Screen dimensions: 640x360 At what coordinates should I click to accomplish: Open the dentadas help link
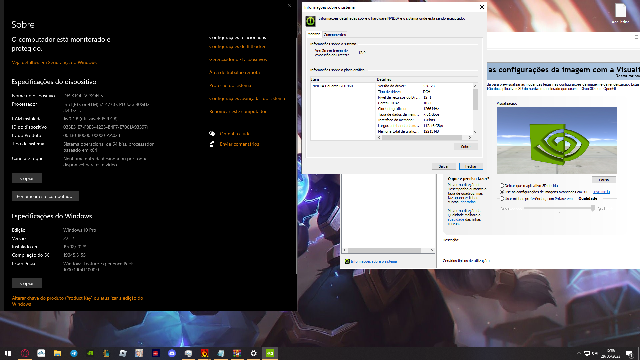[x=468, y=202]
